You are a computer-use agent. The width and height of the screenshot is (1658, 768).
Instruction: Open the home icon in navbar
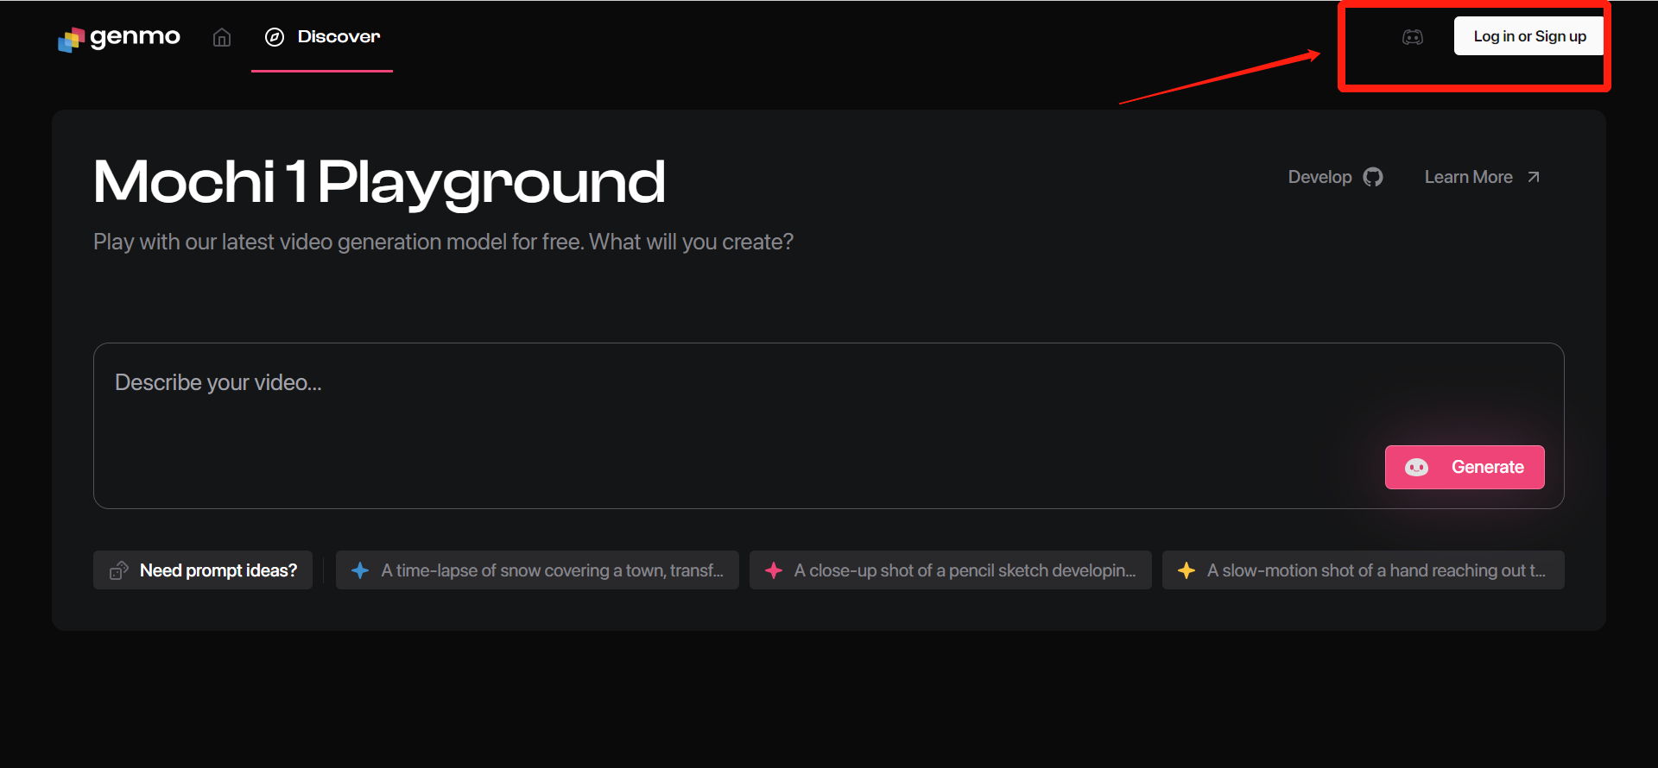pyautogui.click(x=222, y=37)
